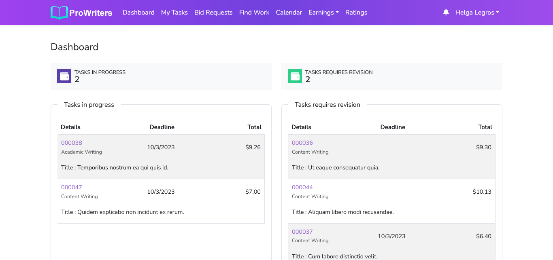Click task number 000036
Screen dimensions: 553x260
click(x=302, y=143)
